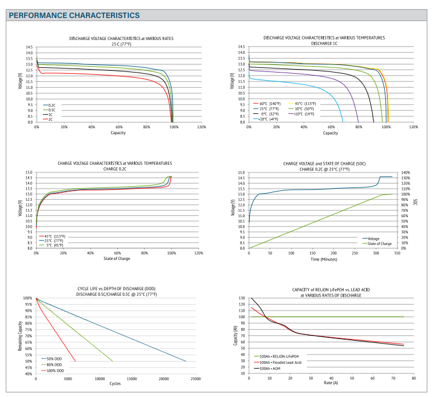The image size is (433, 397).
Task: Click the 0.2C legend entry
Action: pyautogui.click(x=52, y=105)
